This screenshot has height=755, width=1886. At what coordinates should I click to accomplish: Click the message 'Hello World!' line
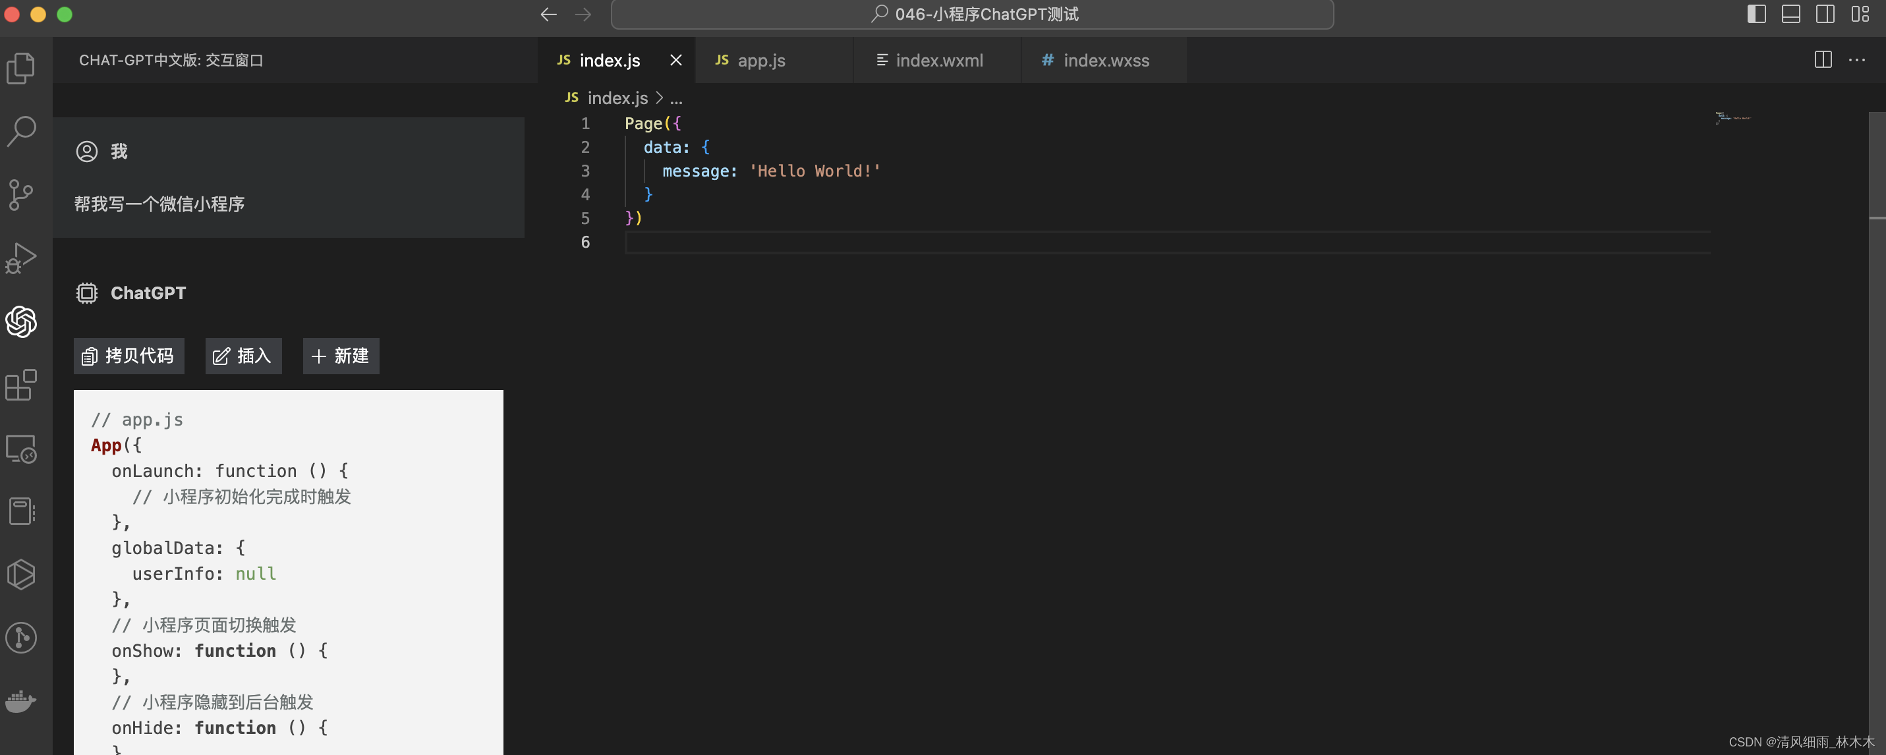(x=771, y=171)
